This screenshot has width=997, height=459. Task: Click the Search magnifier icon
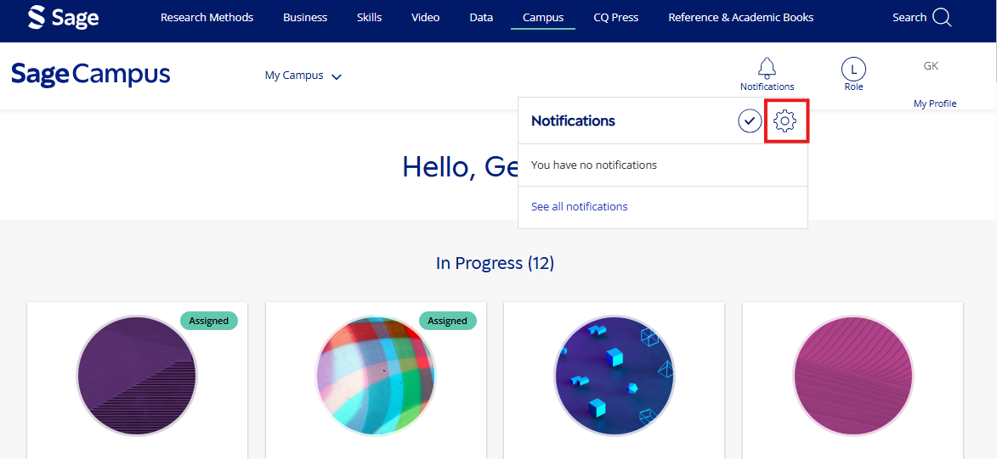[x=942, y=17]
